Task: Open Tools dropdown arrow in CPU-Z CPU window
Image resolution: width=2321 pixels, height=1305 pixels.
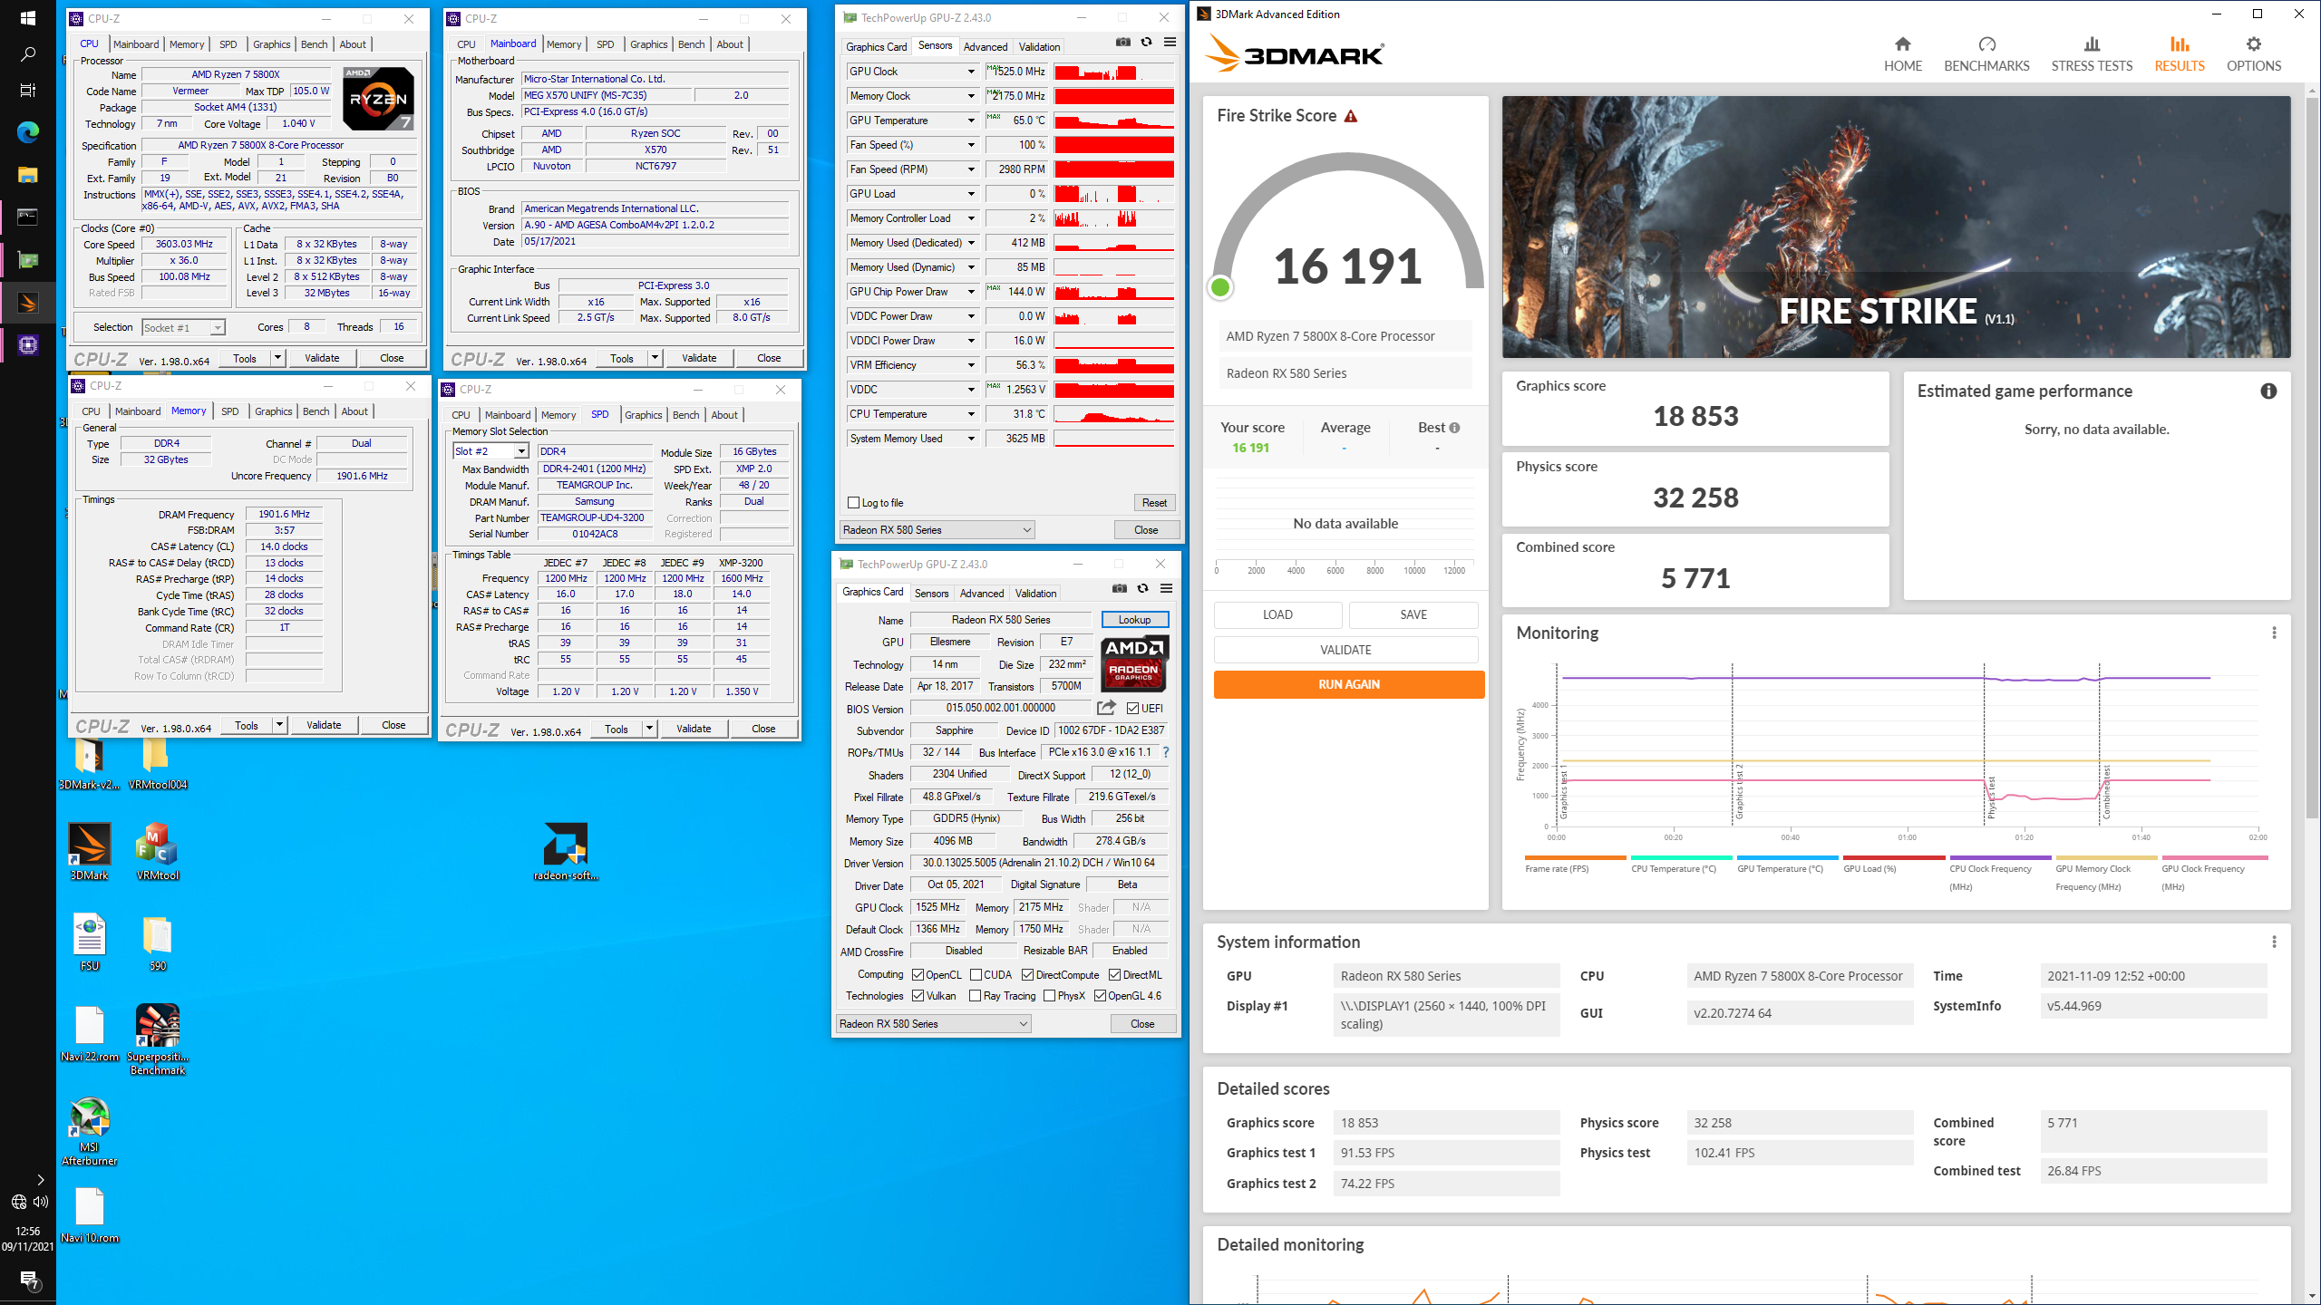Action: [277, 358]
